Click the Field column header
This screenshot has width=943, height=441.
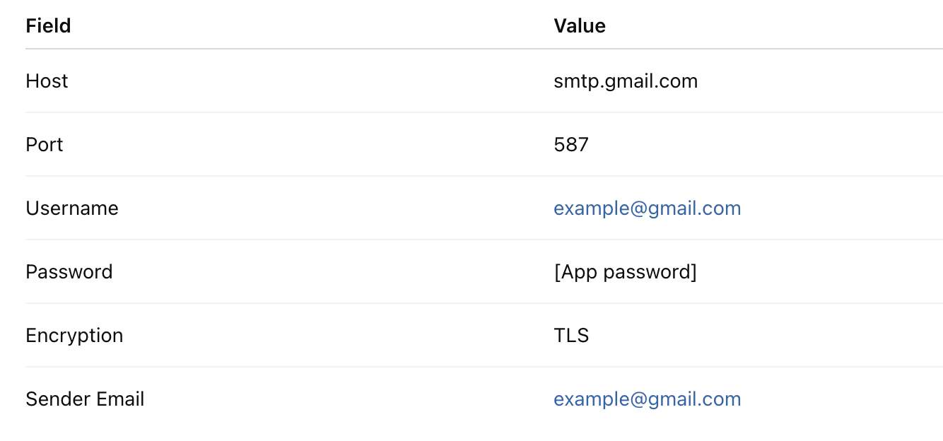pos(48,26)
